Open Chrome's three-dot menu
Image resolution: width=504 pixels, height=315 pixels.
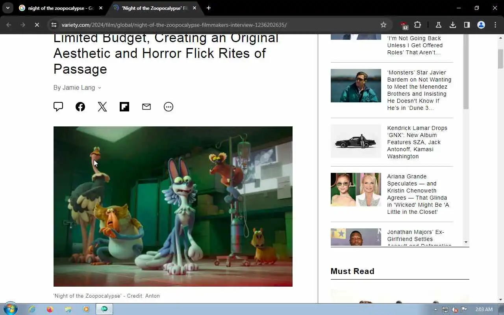point(495,25)
